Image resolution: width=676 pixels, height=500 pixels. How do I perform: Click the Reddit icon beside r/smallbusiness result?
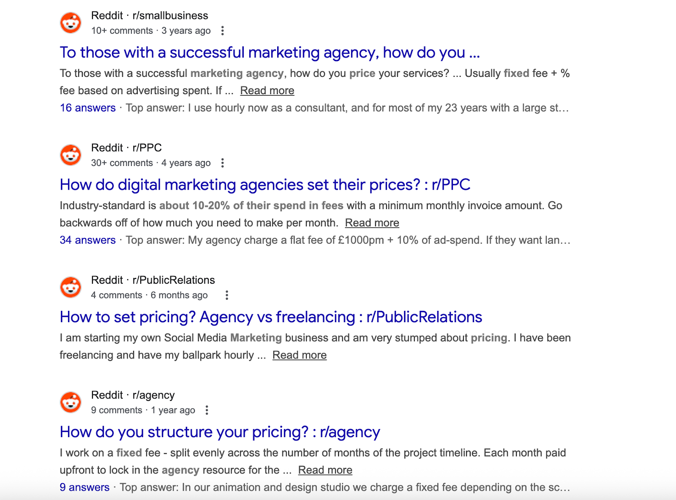click(x=71, y=22)
